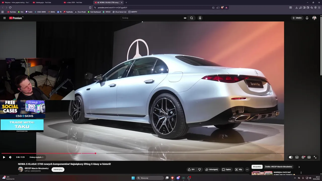Expand the 'Zmiany wyglądu' chapter chevron
The height and width of the screenshot is (181, 322).
(x=43, y=157)
